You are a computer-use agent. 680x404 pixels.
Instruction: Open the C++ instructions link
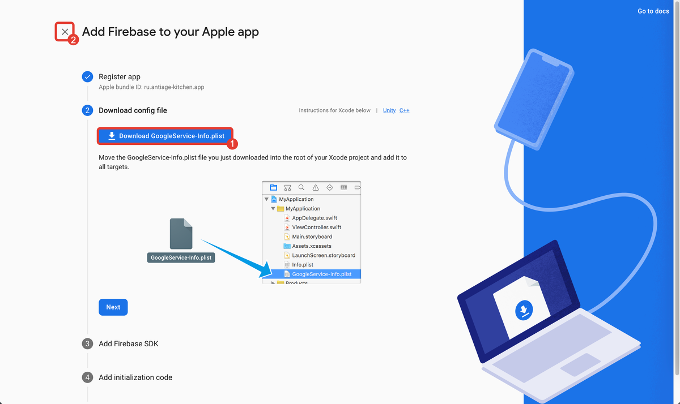(x=404, y=110)
